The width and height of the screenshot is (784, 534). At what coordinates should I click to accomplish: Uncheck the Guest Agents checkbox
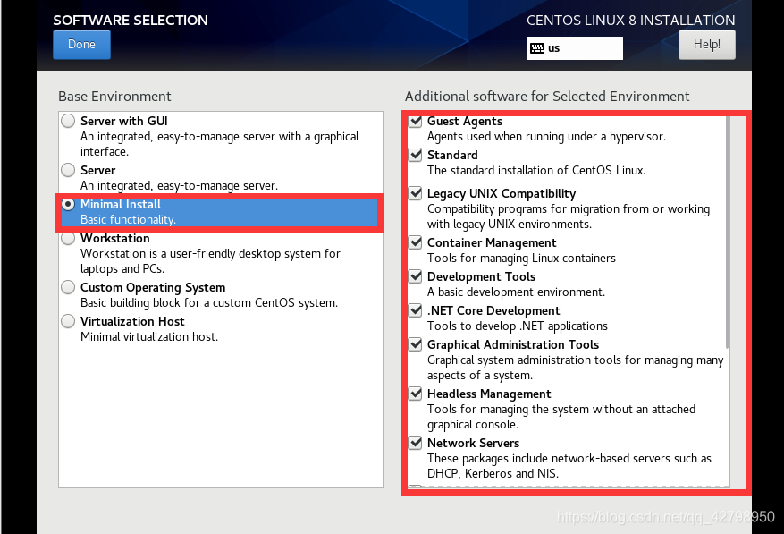point(416,121)
